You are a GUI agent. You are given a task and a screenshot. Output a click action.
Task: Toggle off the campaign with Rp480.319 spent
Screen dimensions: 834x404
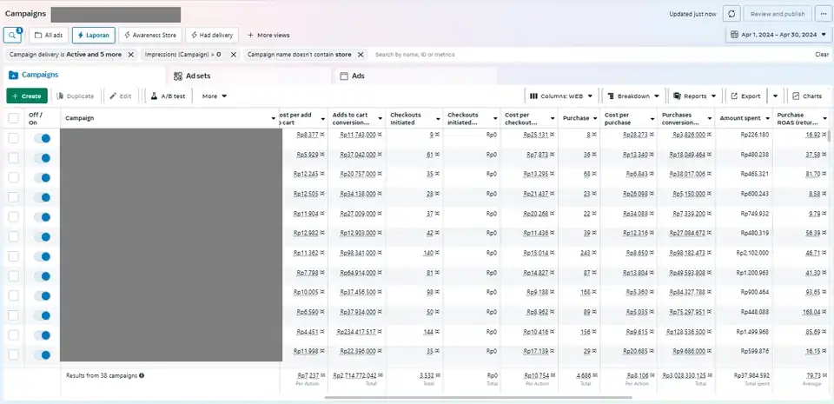pyautogui.click(x=42, y=236)
